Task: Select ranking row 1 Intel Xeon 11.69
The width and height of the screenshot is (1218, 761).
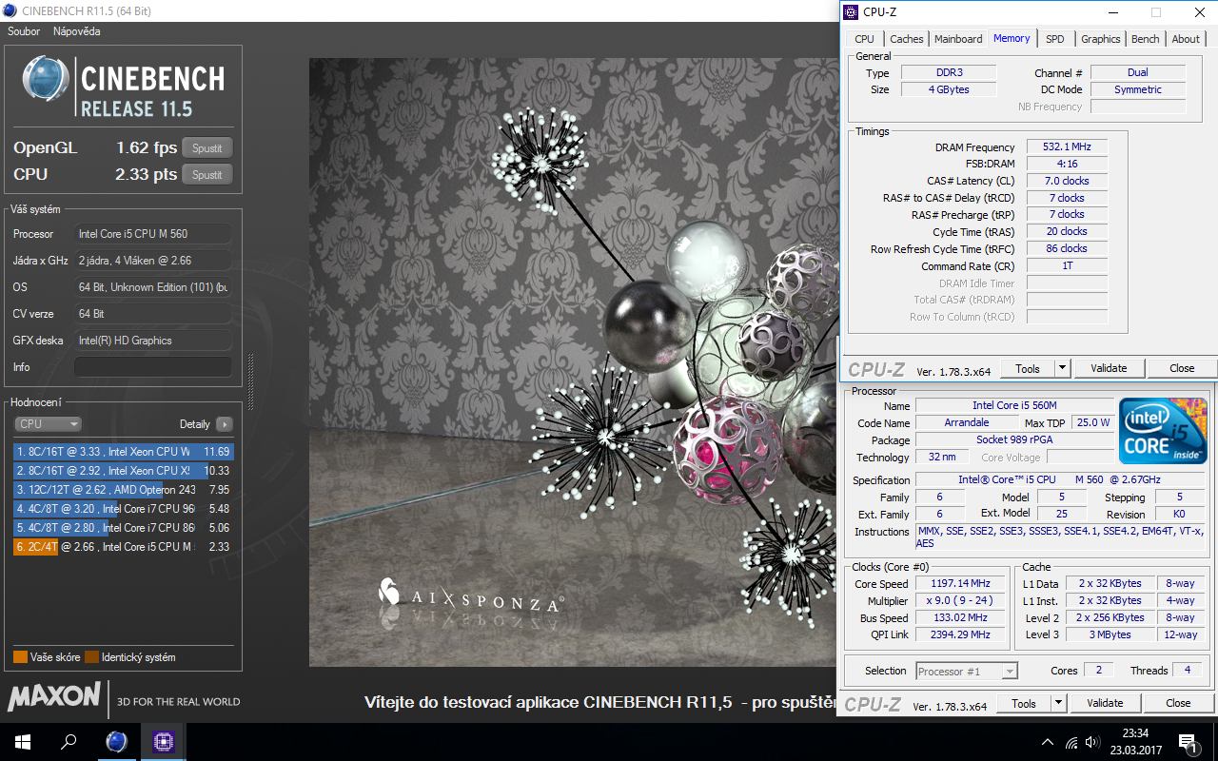Action: [x=124, y=452]
